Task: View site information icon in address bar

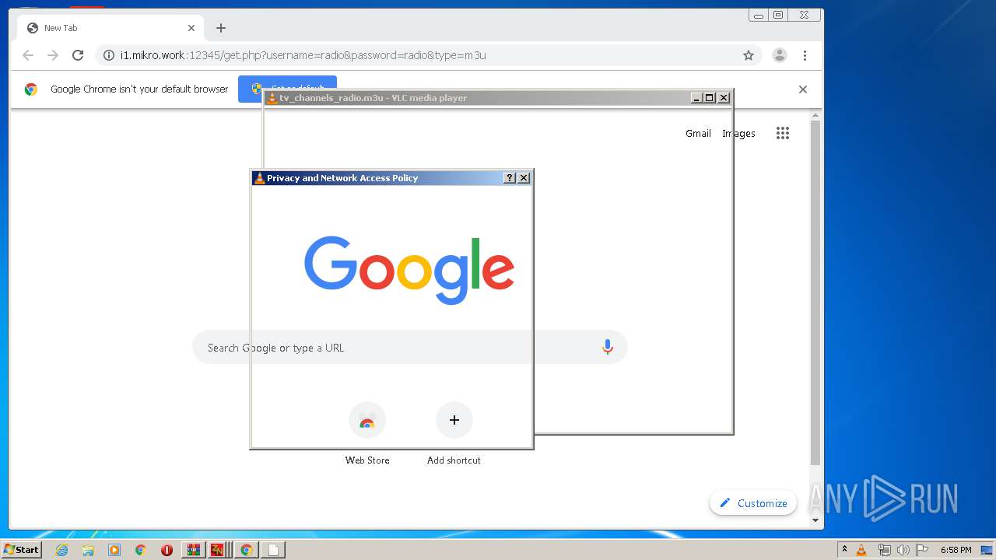Action: pyautogui.click(x=109, y=55)
